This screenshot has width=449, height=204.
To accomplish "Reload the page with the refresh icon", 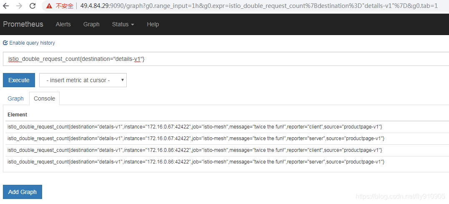I will click(x=33, y=6).
